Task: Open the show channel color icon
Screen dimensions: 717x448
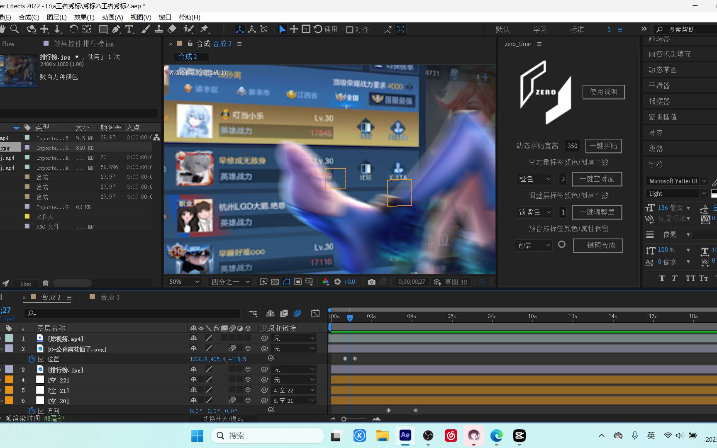Action: 326,282
